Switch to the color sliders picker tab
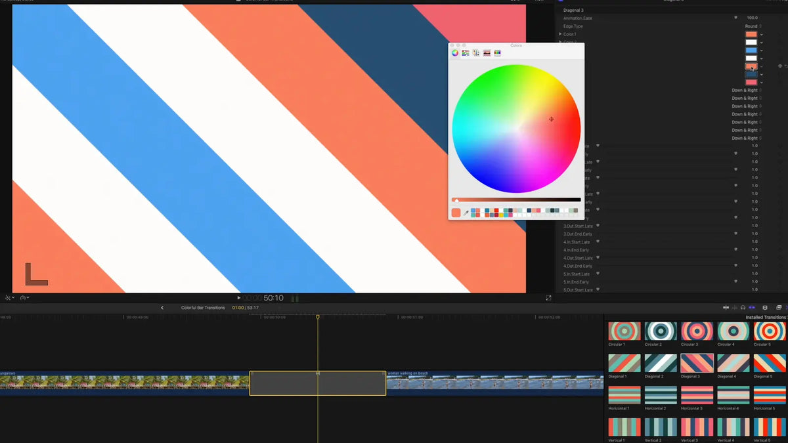The height and width of the screenshot is (443, 788). point(465,53)
